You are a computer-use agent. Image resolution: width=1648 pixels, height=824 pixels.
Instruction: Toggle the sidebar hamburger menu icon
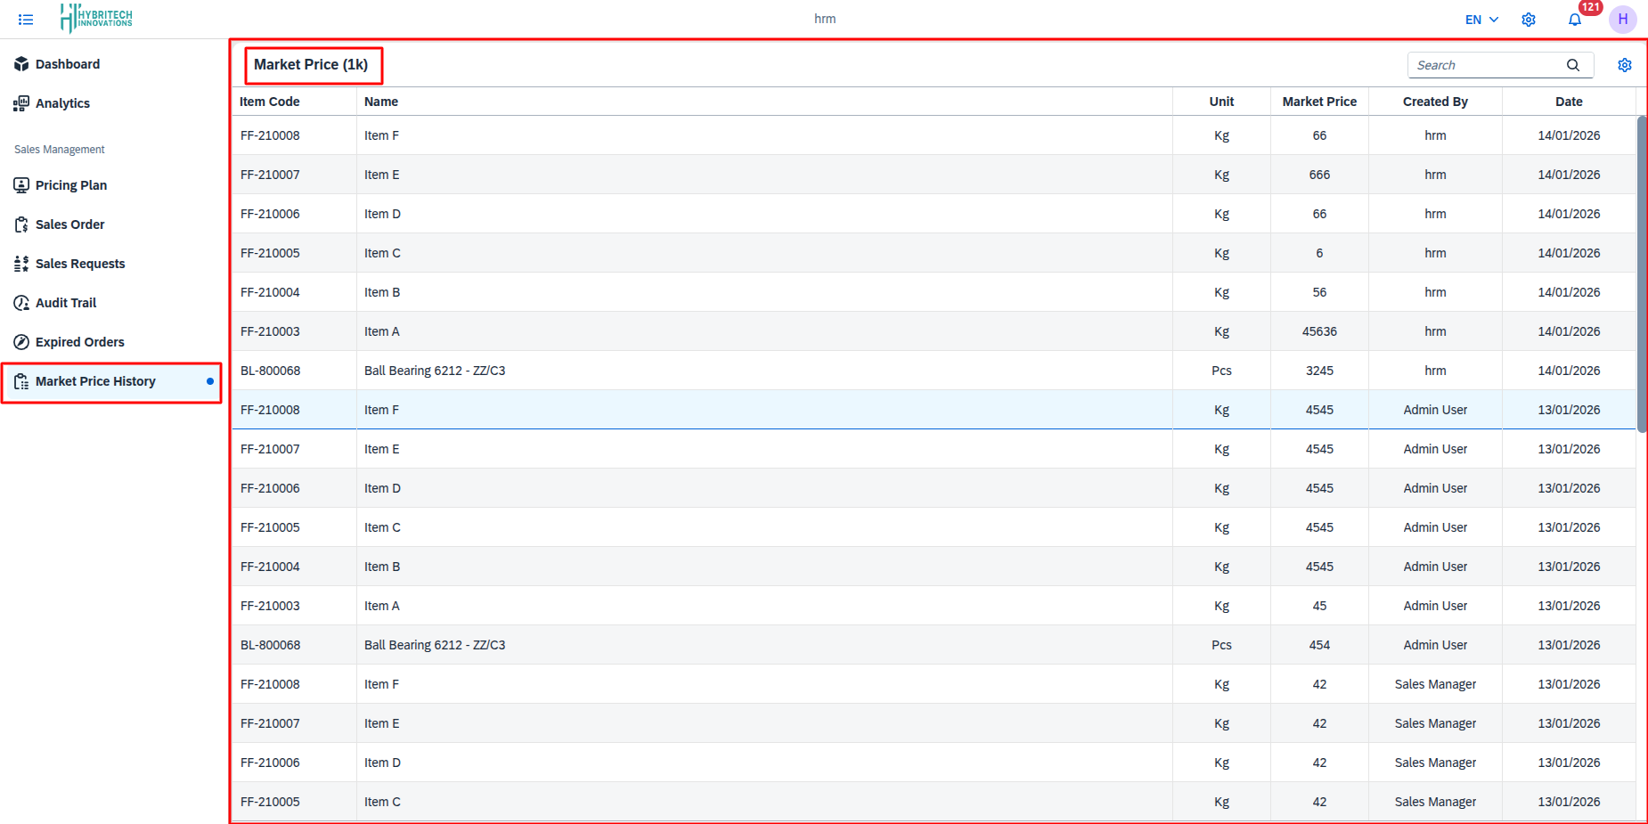pos(26,20)
